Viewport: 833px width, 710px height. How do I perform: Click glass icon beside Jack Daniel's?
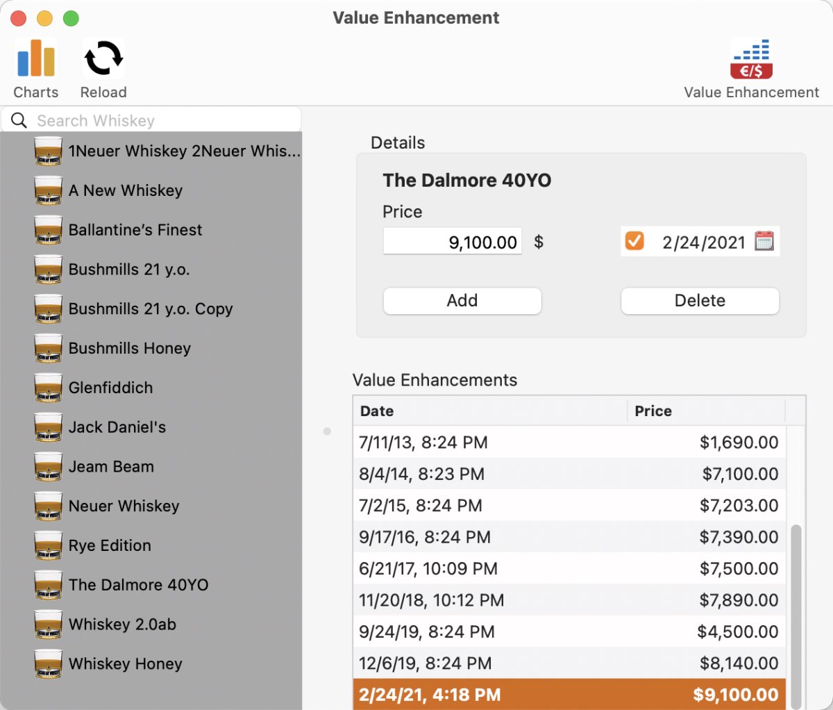click(x=49, y=427)
